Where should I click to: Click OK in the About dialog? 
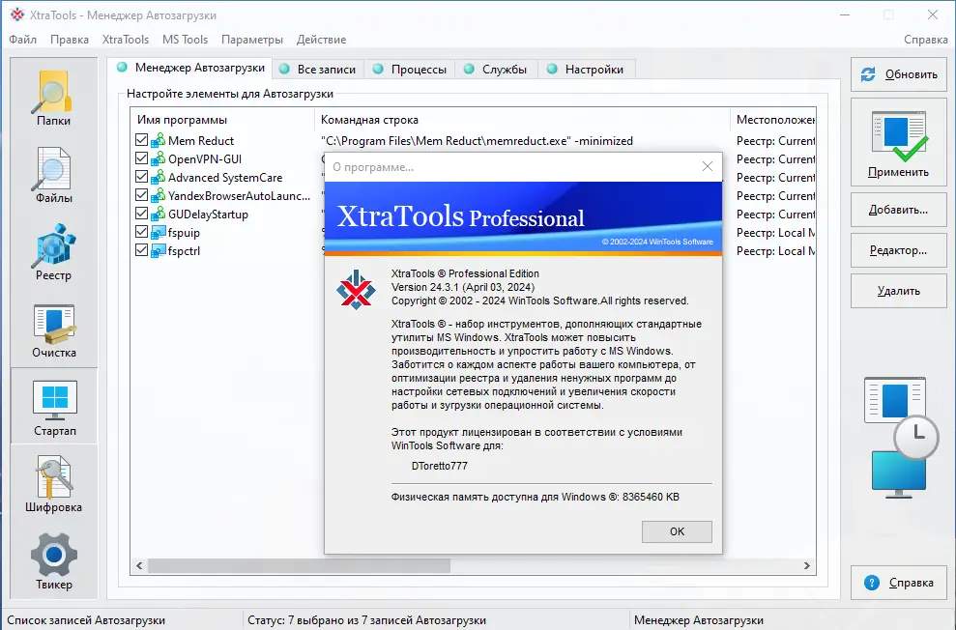[677, 531]
